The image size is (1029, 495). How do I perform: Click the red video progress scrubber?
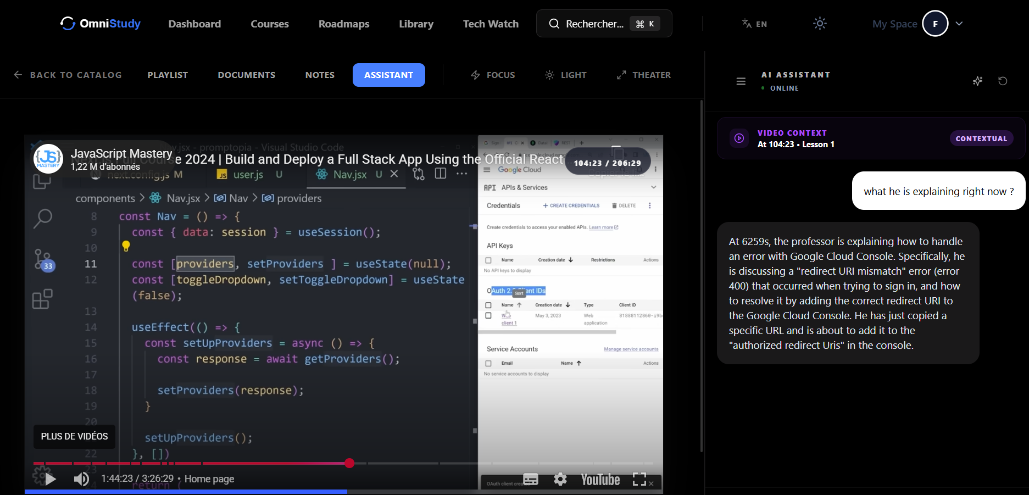[x=349, y=463]
